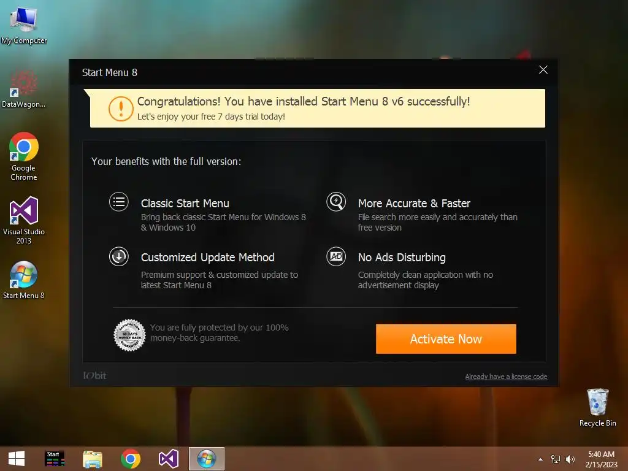The width and height of the screenshot is (628, 471).
Task: Select the Google Chrome desktop shortcut
Action: click(x=24, y=156)
